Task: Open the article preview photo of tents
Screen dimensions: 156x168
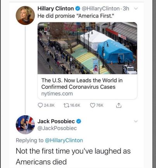Action: [x=87, y=48]
